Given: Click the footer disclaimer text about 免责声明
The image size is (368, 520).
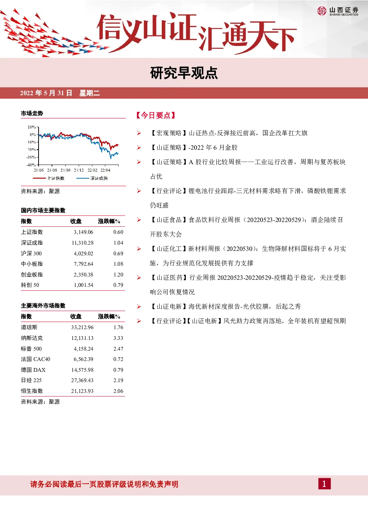Looking at the screenshot, I should 104,484.
